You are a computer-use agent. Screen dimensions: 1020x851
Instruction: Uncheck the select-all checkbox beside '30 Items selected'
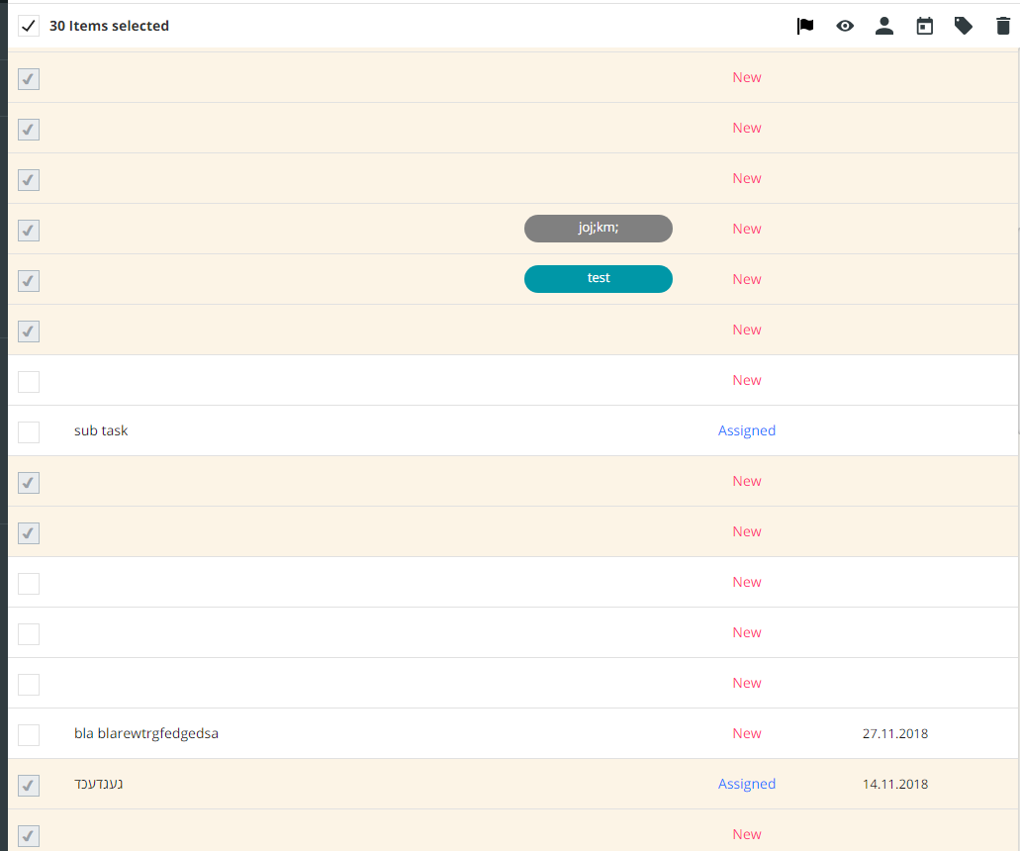[x=28, y=26]
